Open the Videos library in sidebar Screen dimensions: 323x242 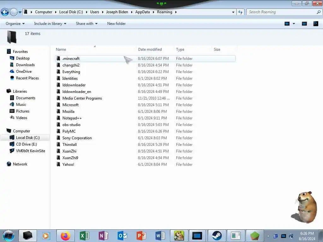coord(21,118)
